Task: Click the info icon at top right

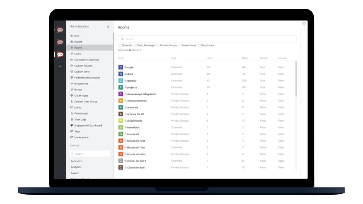Action: coord(304,24)
